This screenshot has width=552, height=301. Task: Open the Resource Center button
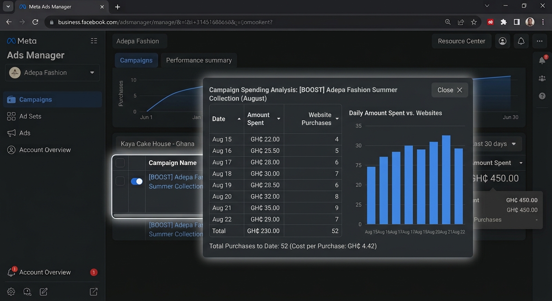point(461,41)
